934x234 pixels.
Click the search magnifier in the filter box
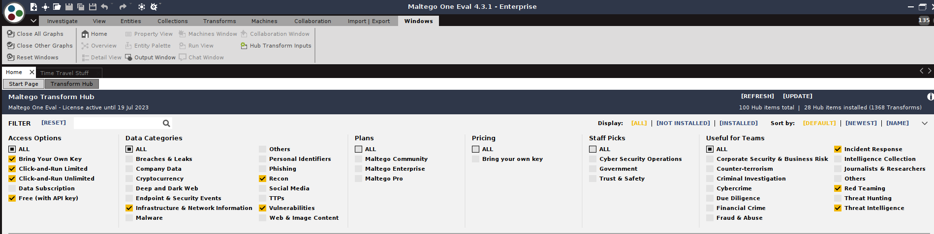(x=166, y=124)
